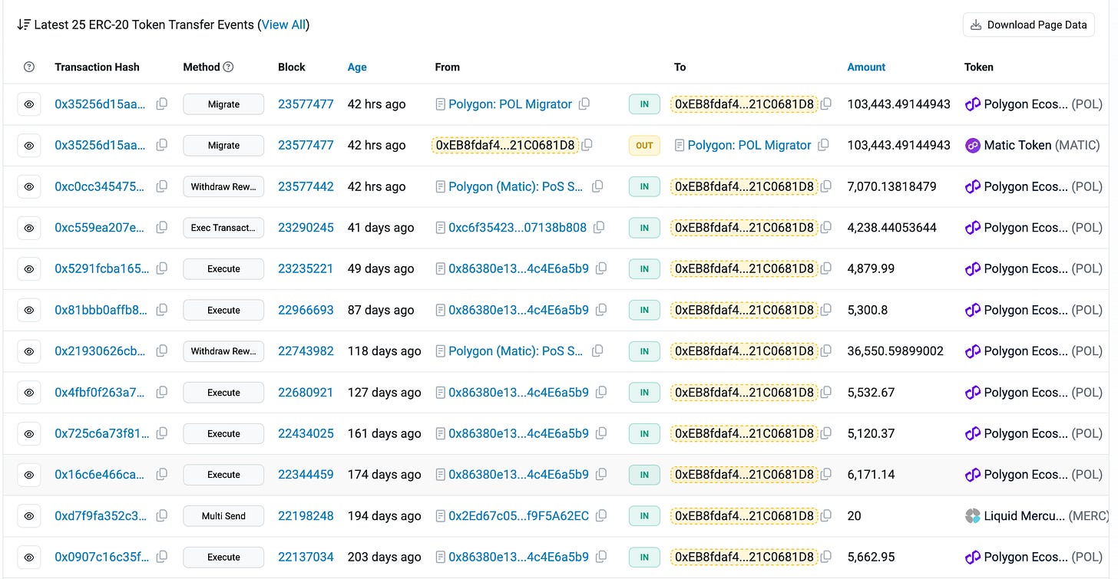Copy transaction hash 0x16c6e466ca

(162, 475)
